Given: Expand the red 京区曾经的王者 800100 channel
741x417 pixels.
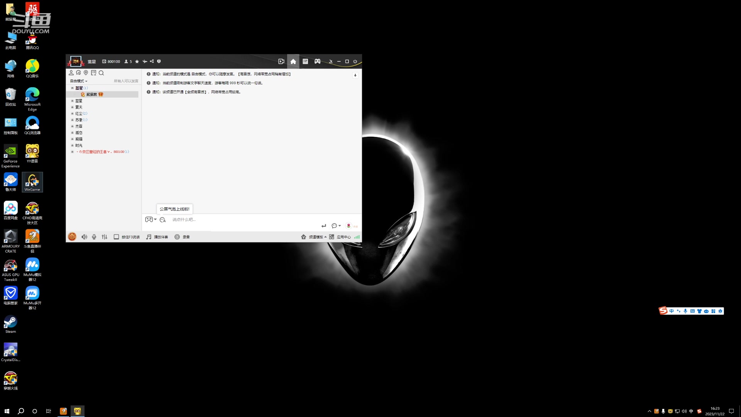Looking at the screenshot, I should 72,152.
